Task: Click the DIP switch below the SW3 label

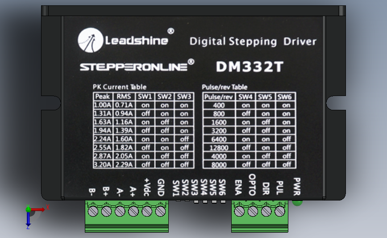Action: (x=196, y=201)
